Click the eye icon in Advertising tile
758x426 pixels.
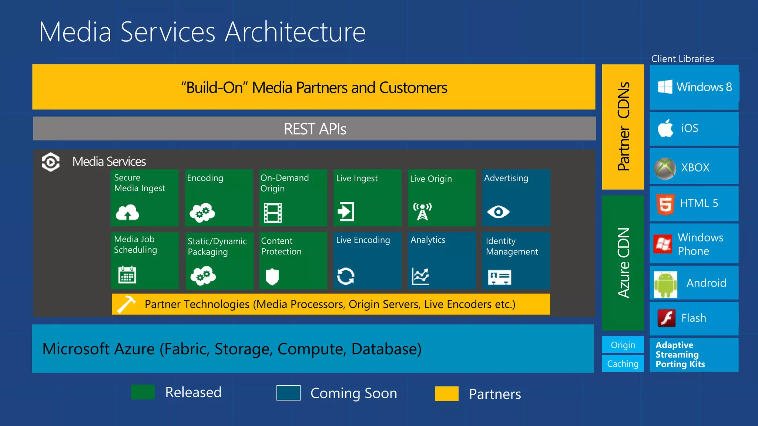[499, 212]
